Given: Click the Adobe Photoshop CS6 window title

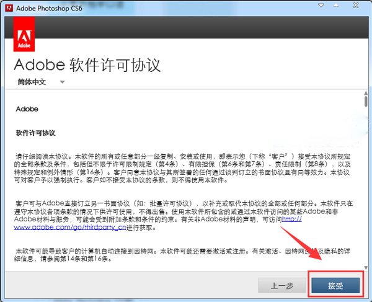Looking at the screenshot, I should tap(49, 8).
